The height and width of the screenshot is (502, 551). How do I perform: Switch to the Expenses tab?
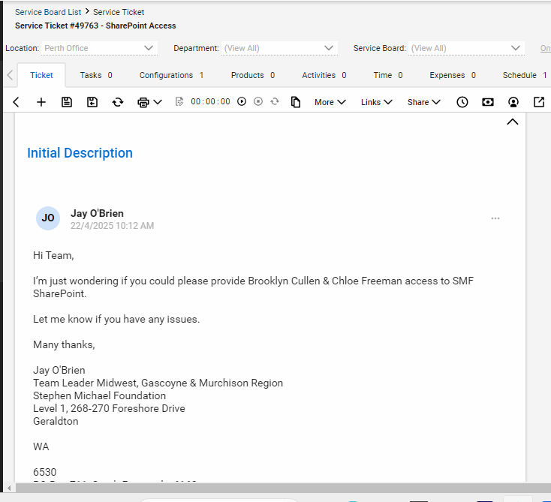453,75
